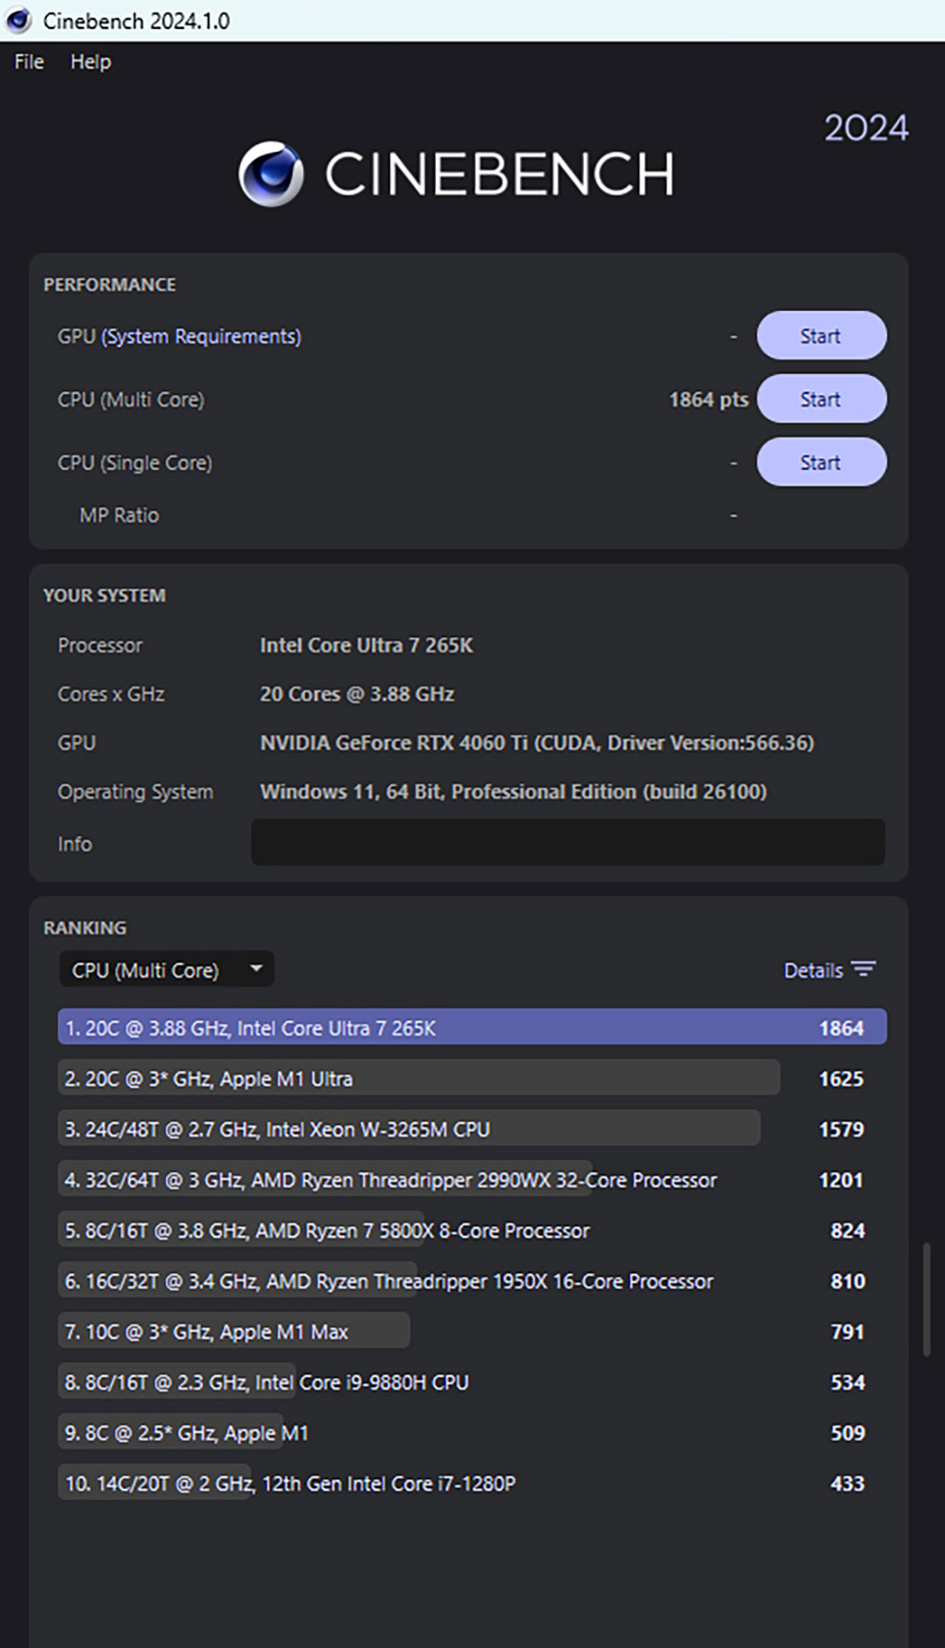This screenshot has height=1648, width=945.
Task: Click the Details filter icon
Action: [x=863, y=969]
